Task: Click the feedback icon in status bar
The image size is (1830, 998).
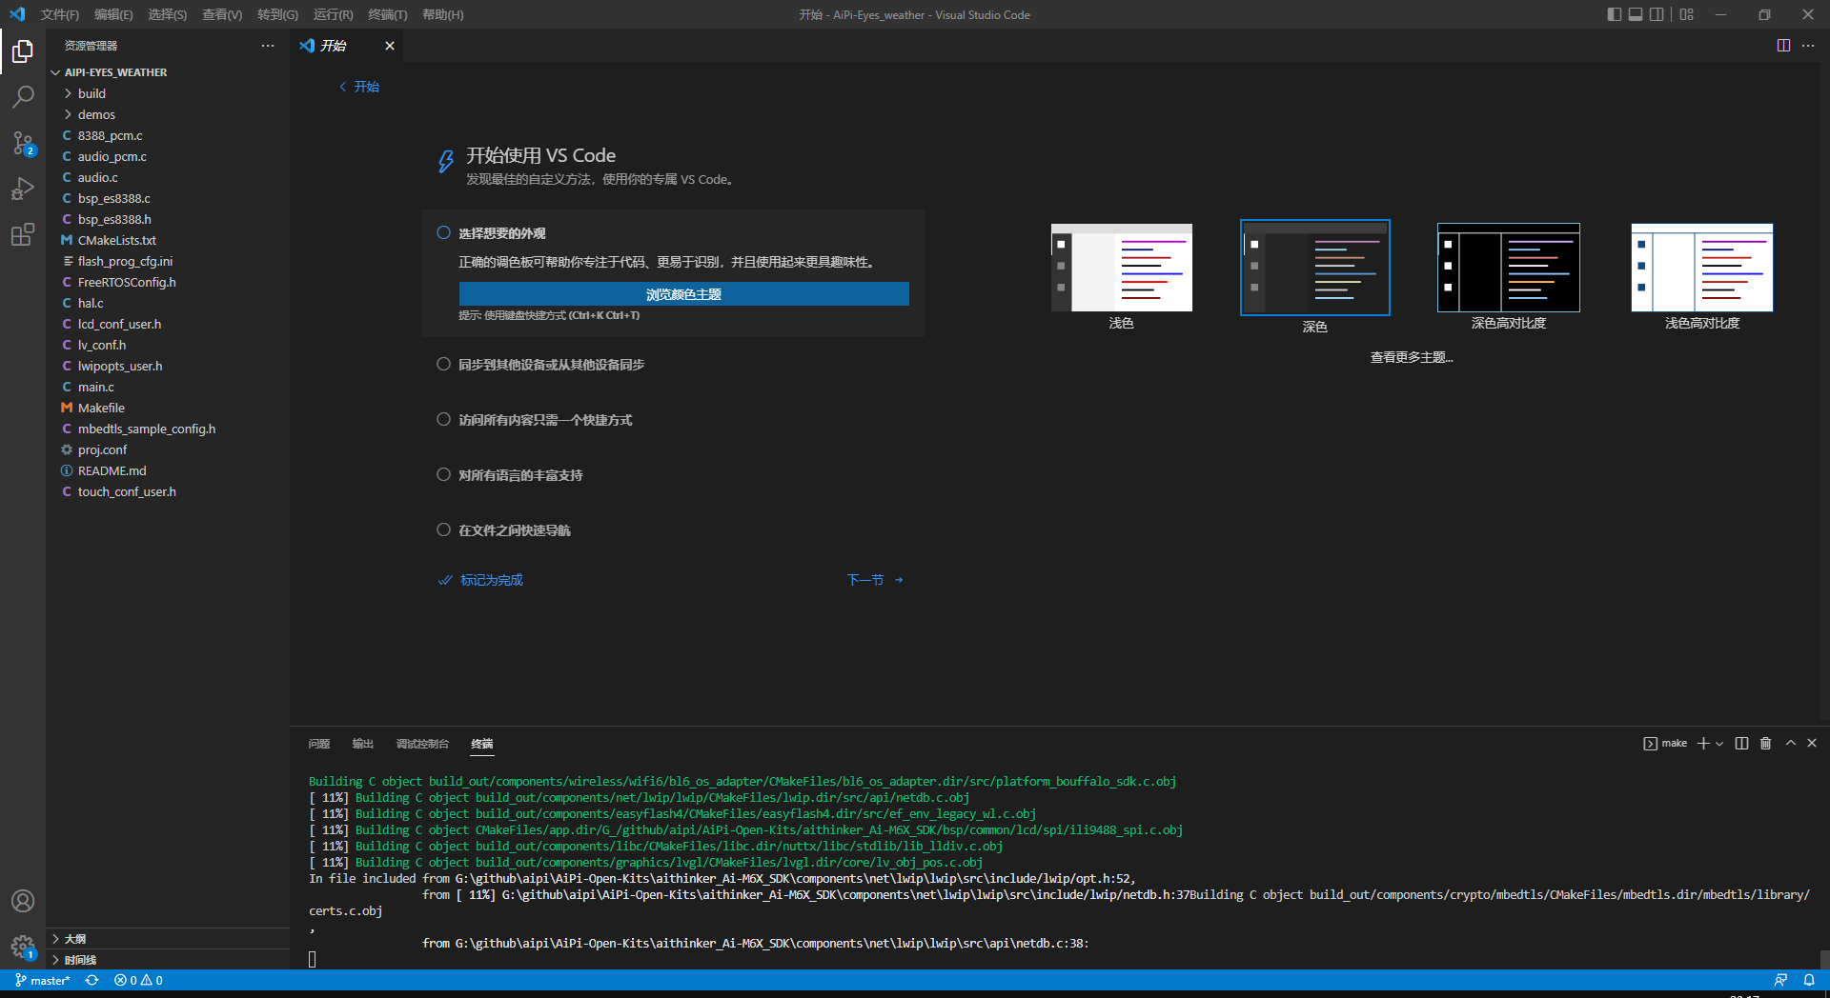Action: click(x=1780, y=980)
